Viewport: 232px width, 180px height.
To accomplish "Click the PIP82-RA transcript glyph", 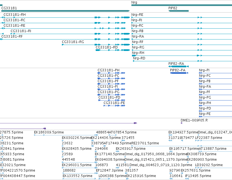I will point(179,66).
